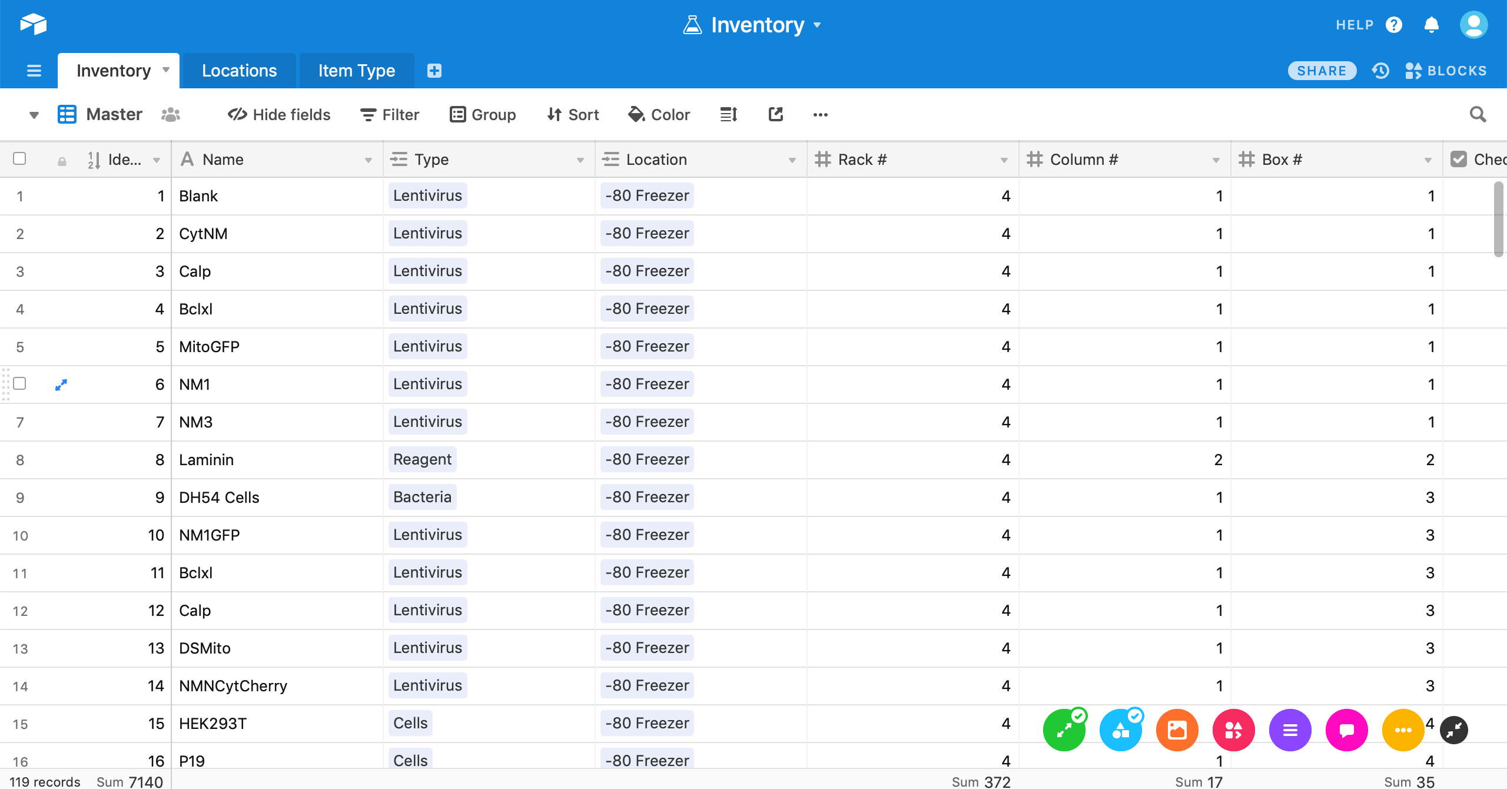The height and width of the screenshot is (789, 1507).
Task: Toggle the select all rows checkbox
Action: pyautogui.click(x=19, y=159)
